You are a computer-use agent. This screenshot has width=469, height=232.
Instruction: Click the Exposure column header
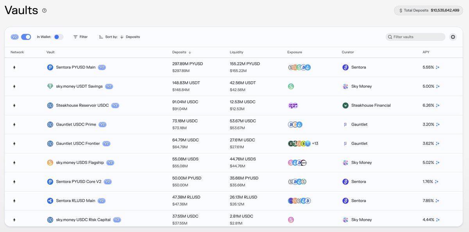[295, 52]
